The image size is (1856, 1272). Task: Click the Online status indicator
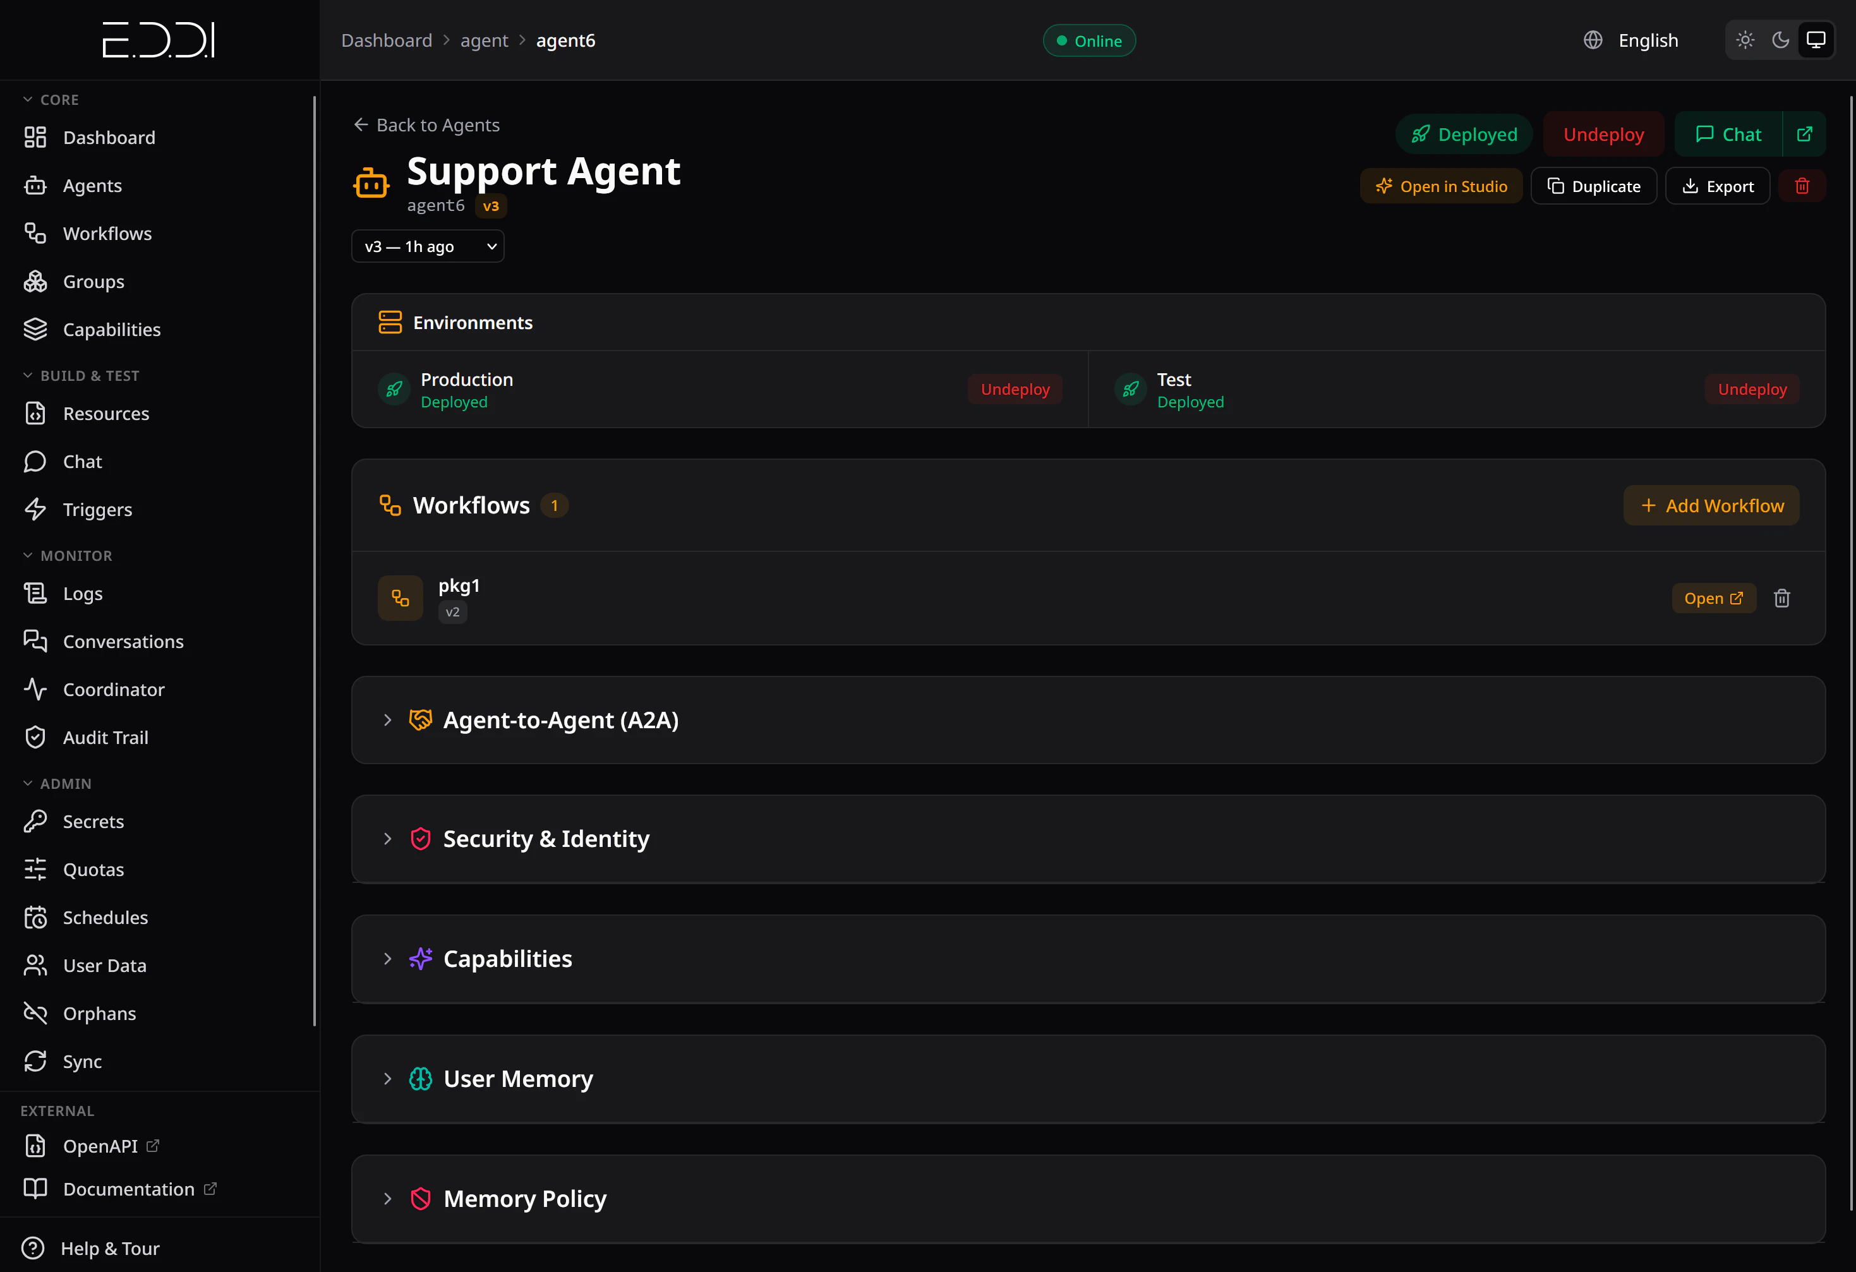[x=1088, y=40]
